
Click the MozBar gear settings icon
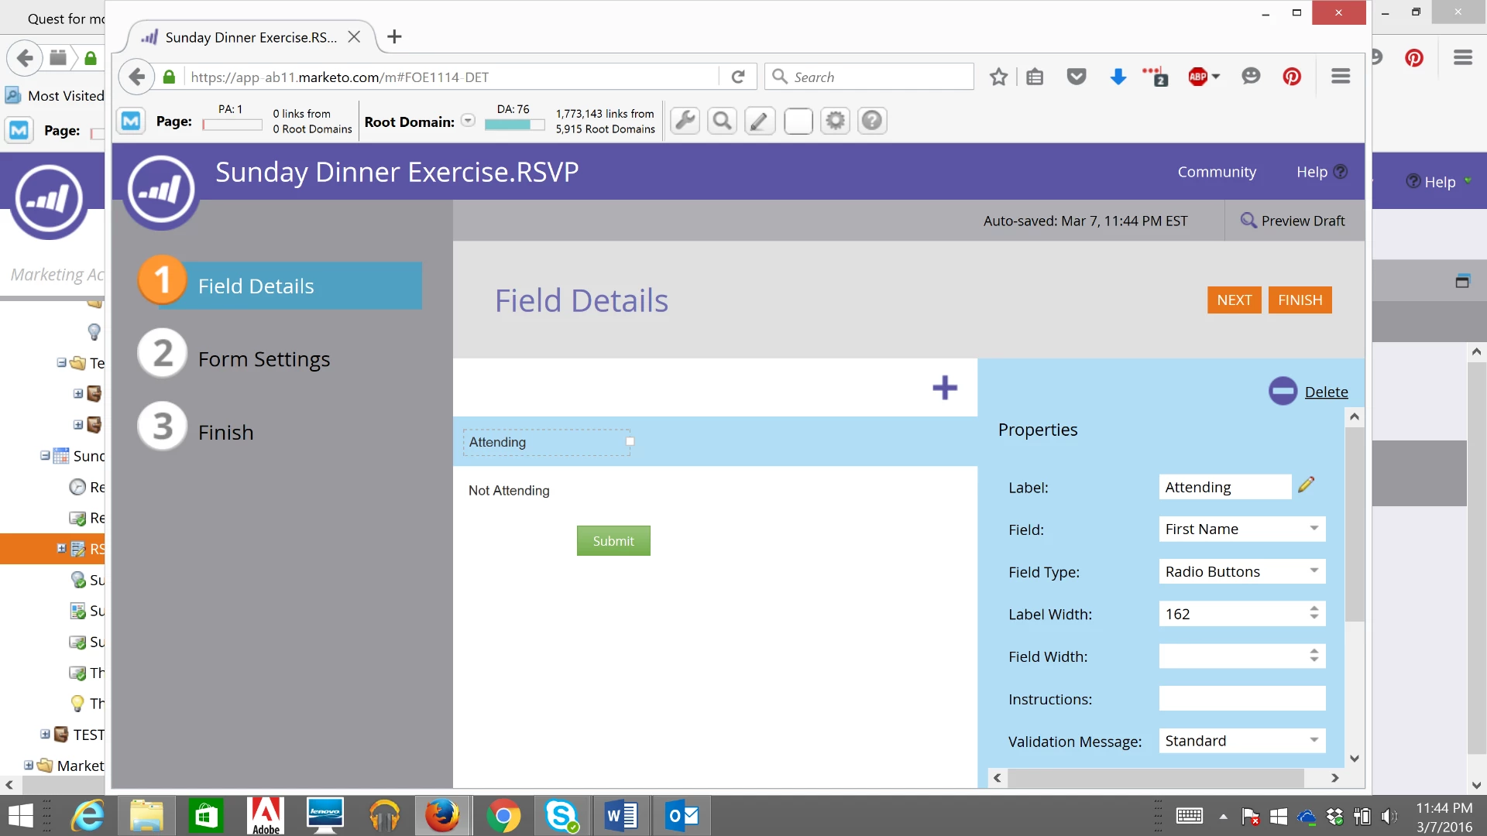[835, 121]
